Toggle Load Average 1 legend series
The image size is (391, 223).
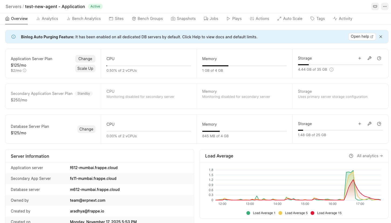261,213
